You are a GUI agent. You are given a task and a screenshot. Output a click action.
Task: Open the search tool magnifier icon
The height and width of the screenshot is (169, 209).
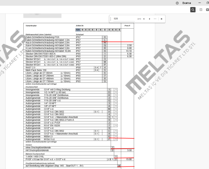(193, 10)
